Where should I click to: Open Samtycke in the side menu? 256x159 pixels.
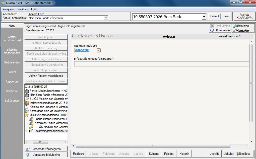point(12,91)
